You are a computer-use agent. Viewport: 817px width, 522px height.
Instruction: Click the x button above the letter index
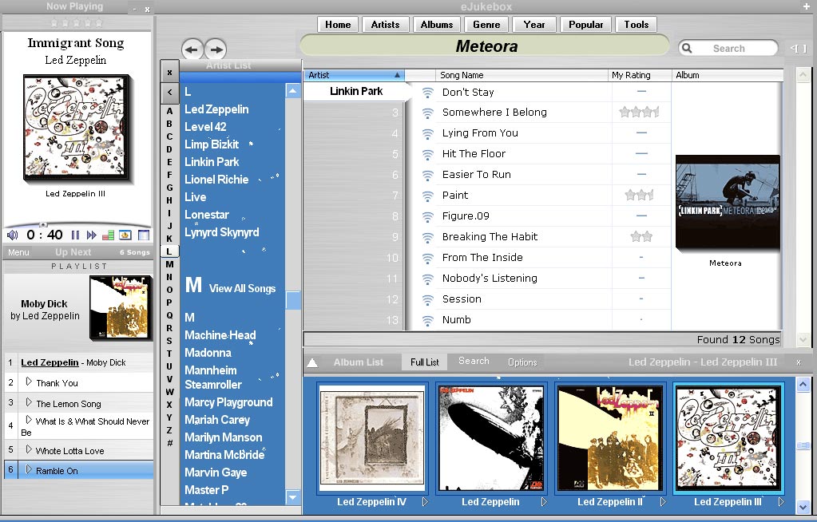[169, 73]
